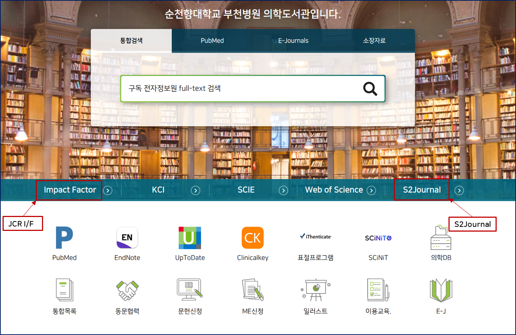Open the 동문협력 handshake icon
This screenshot has width=516, height=335.
[x=127, y=290]
